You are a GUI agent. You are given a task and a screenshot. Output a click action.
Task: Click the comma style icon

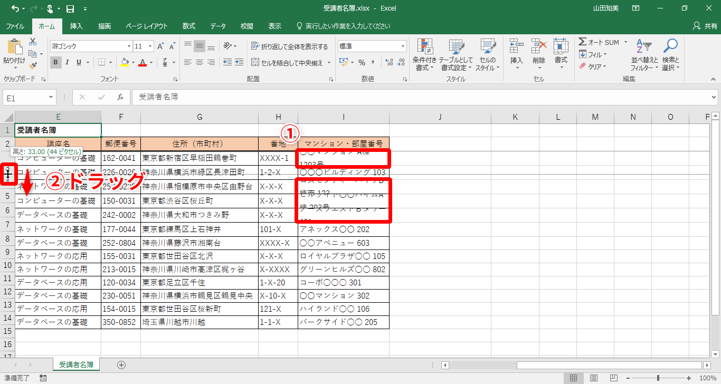(x=373, y=63)
